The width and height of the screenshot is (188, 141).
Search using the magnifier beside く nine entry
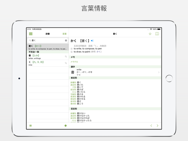[x=66, y=63]
